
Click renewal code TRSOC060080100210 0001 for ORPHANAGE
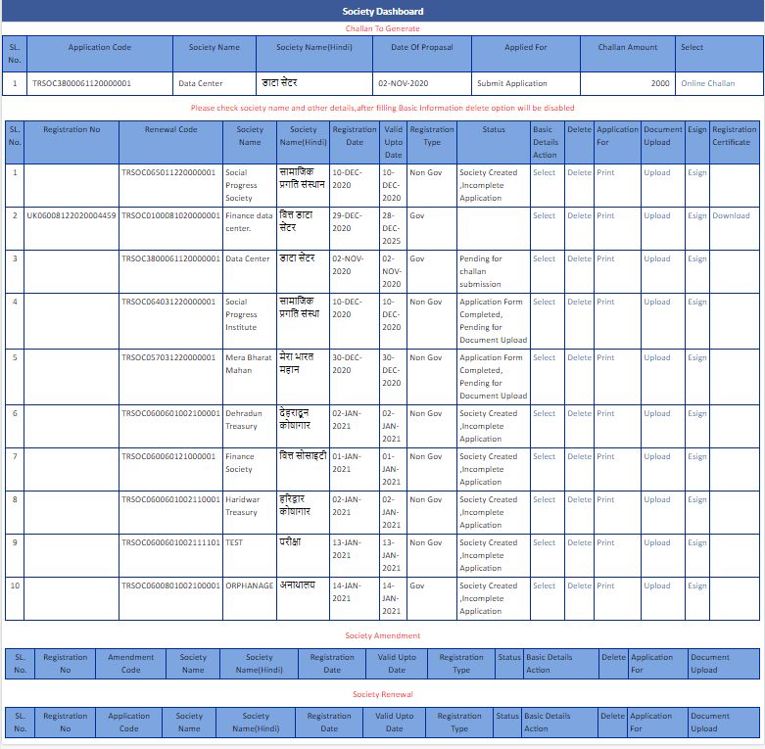pyautogui.click(x=170, y=585)
